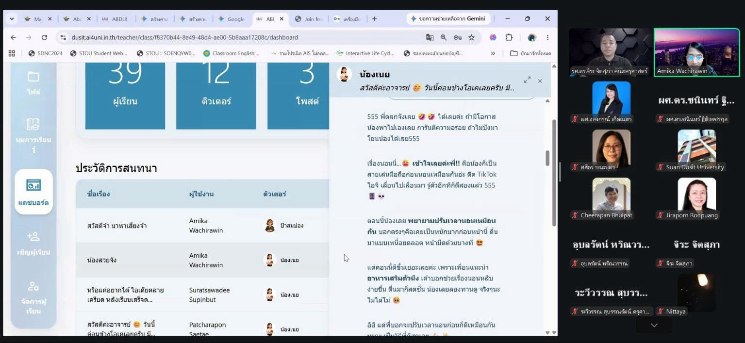The image size is (745, 343).
Task: Go back to the previous browser page
Action: pos(13,37)
